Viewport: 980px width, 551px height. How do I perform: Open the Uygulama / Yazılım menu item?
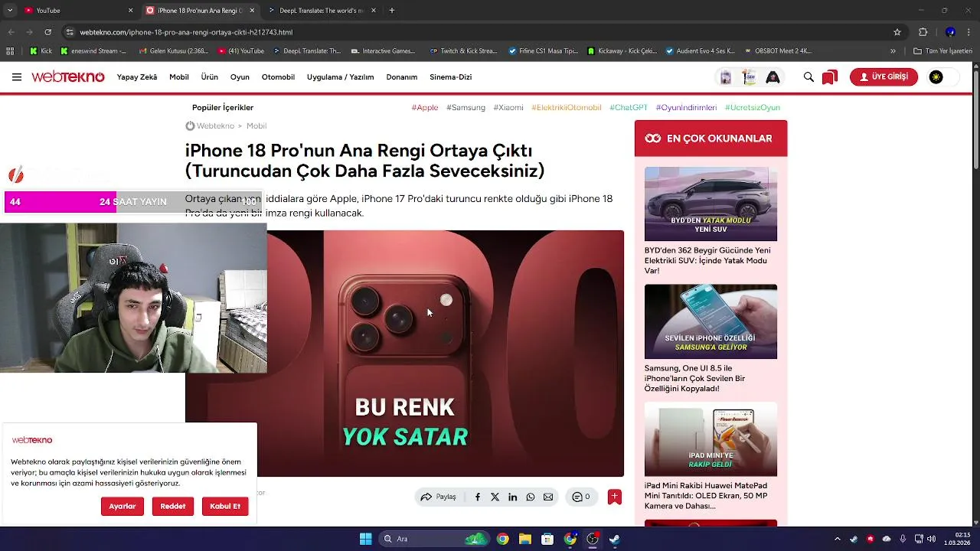(340, 77)
